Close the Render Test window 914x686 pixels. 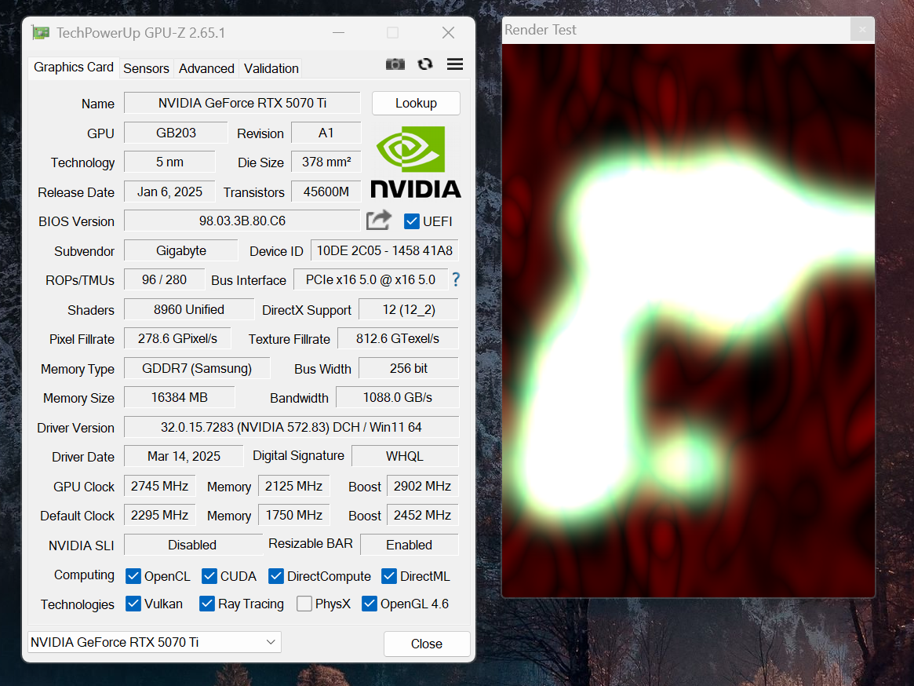[862, 29]
